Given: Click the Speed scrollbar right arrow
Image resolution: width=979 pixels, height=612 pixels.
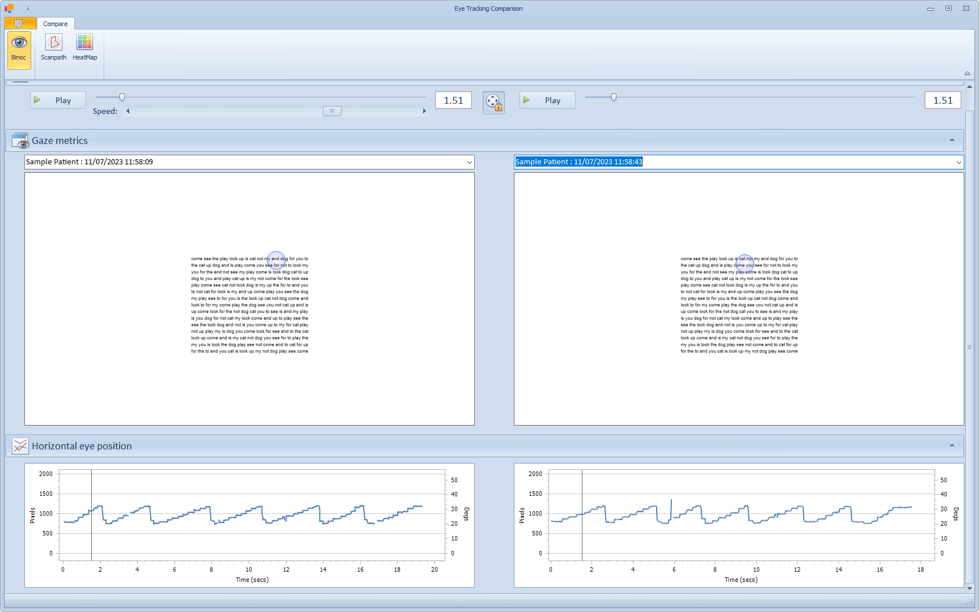Looking at the screenshot, I should click(424, 111).
